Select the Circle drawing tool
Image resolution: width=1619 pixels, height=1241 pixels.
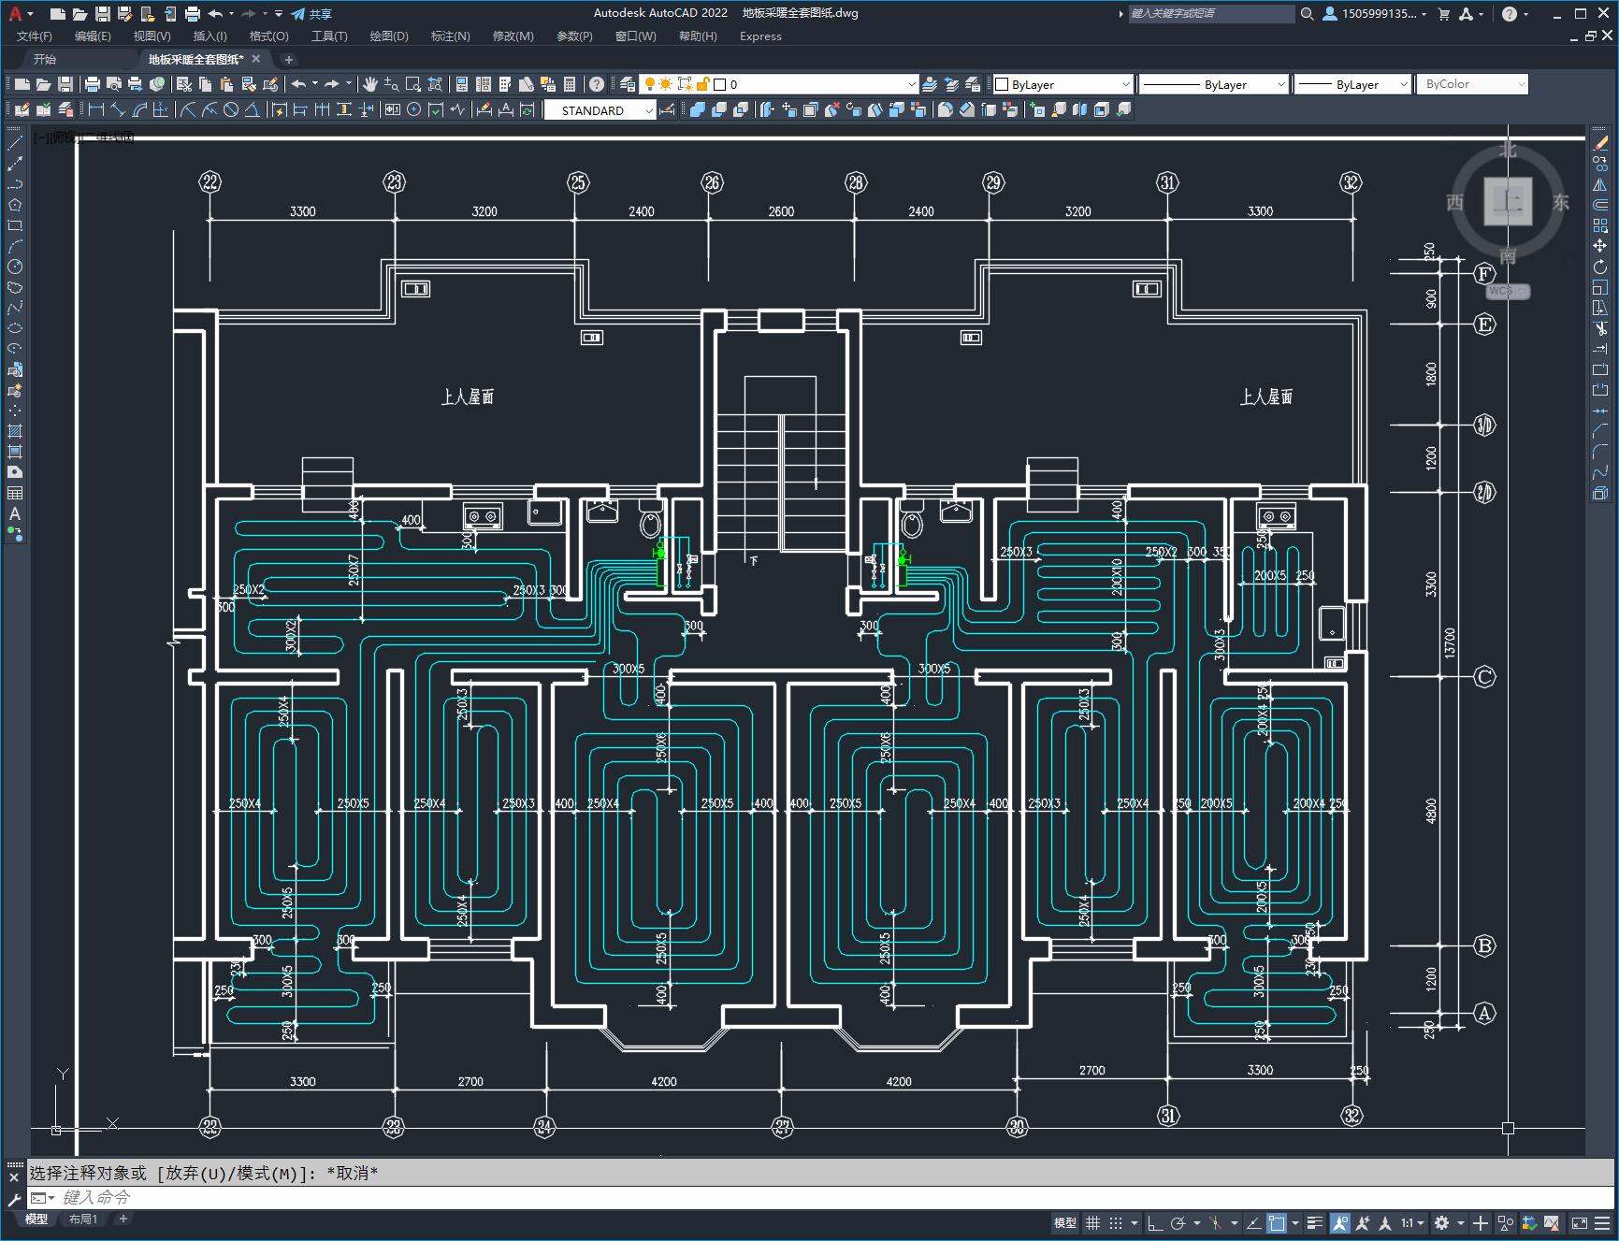click(15, 267)
